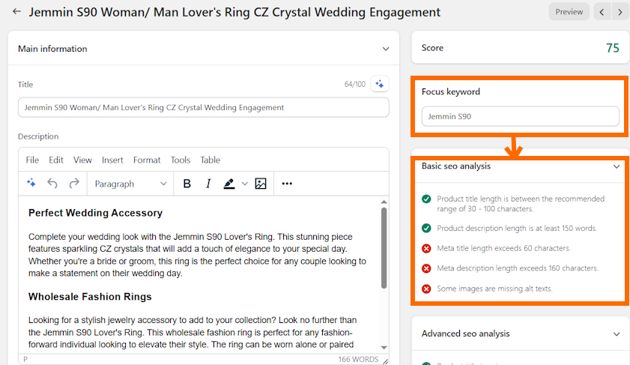Click green check for product title length
This screenshot has height=365, width=630.
426,199
